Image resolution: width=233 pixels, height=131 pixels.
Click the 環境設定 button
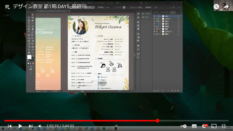pos(148,7)
